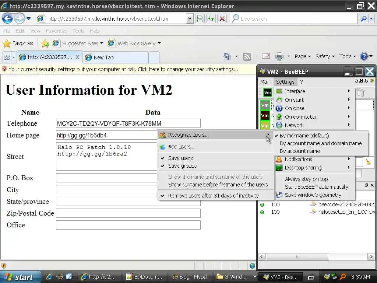The height and width of the screenshot is (283, 377).
Task: Click the address bar URL field
Action: (x=111, y=18)
